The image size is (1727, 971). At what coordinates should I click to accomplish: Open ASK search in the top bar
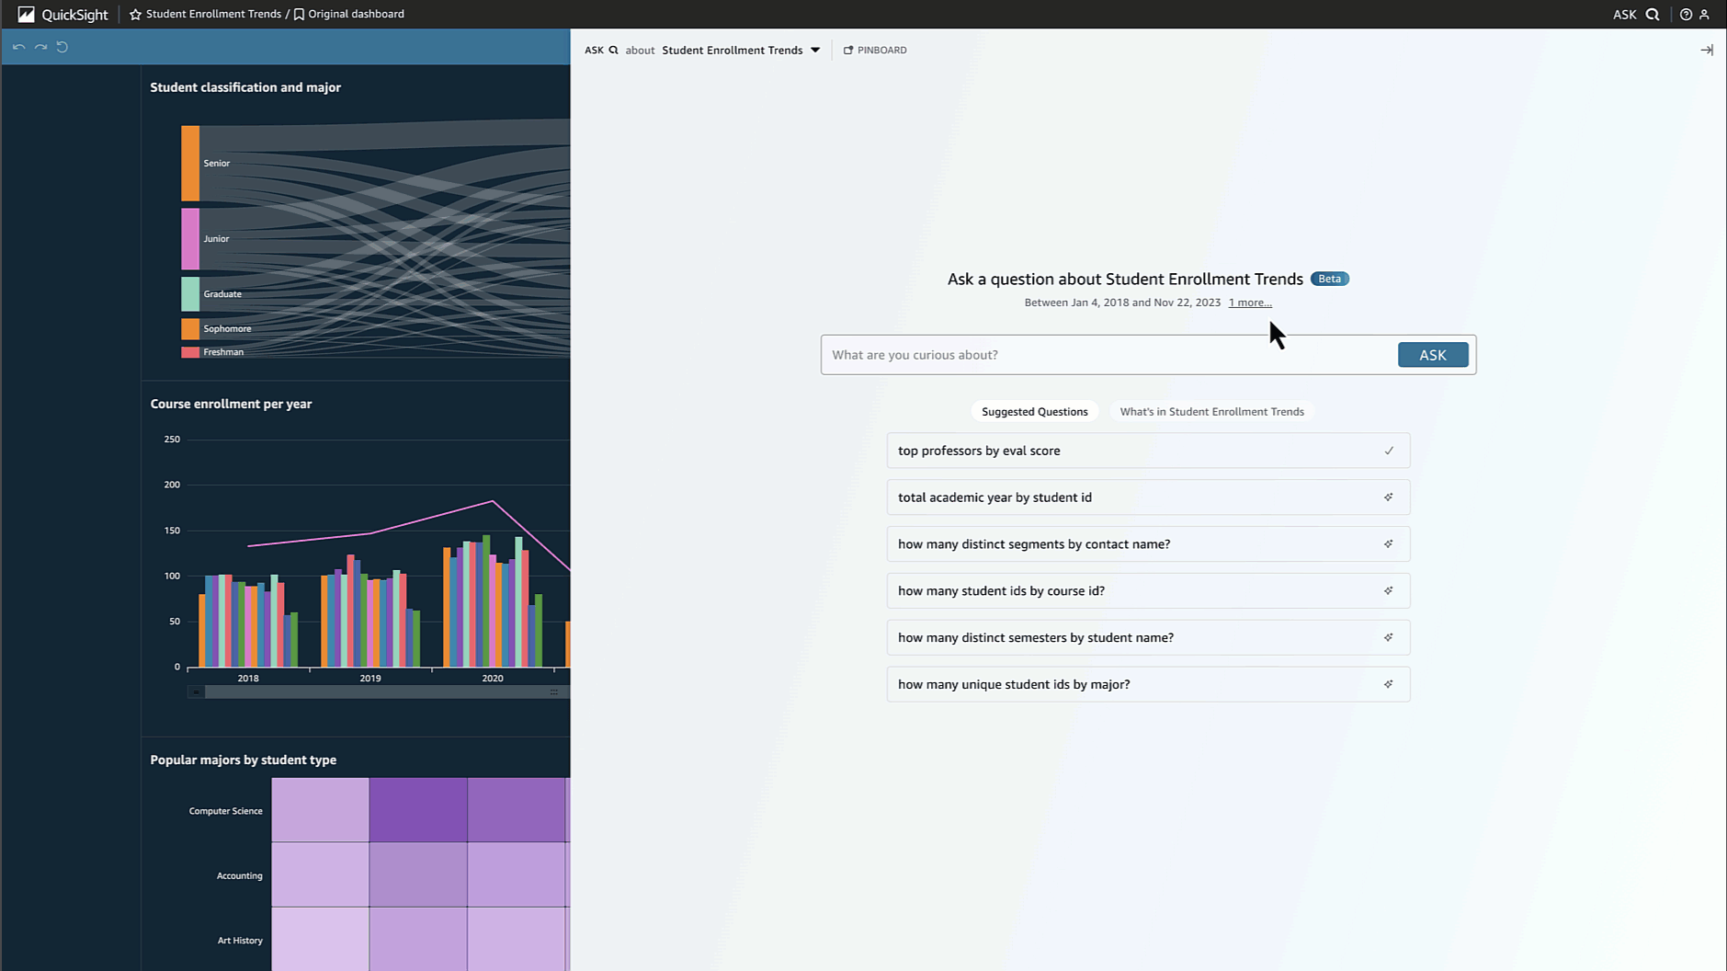tap(1636, 14)
